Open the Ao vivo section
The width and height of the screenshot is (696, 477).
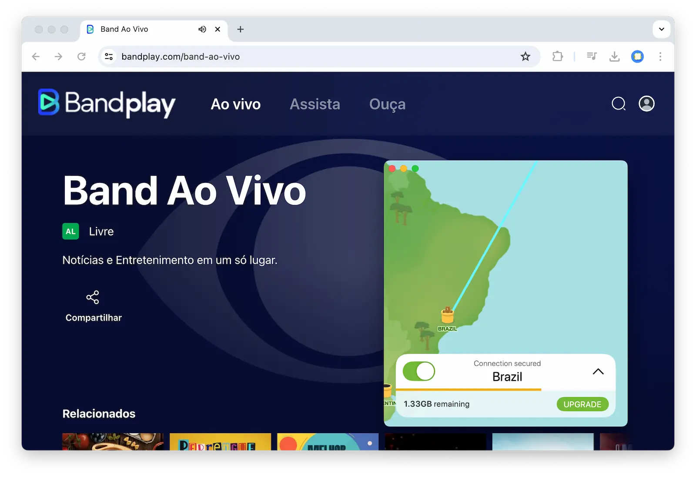click(236, 104)
